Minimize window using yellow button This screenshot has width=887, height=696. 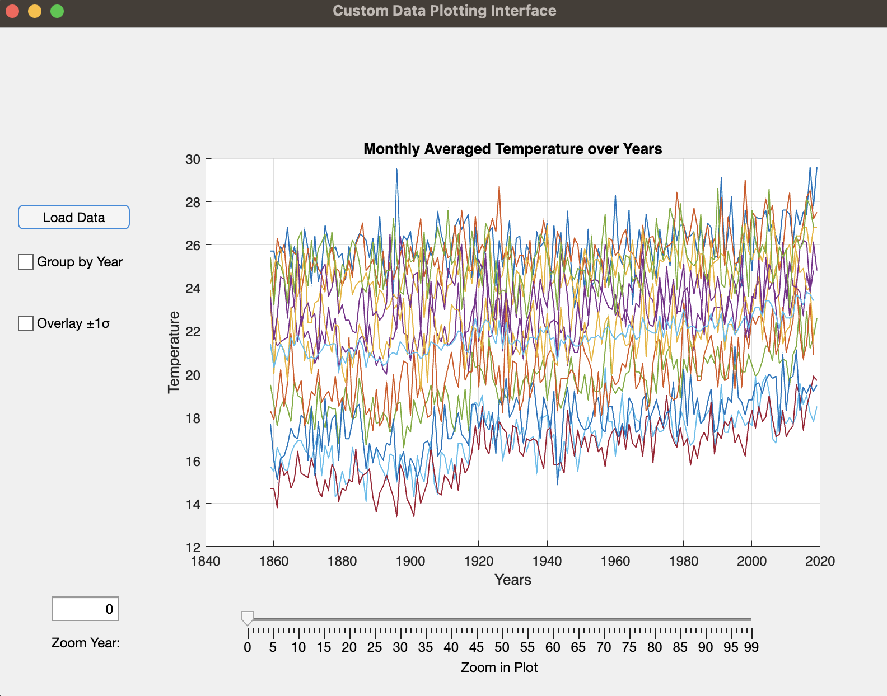click(35, 11)
